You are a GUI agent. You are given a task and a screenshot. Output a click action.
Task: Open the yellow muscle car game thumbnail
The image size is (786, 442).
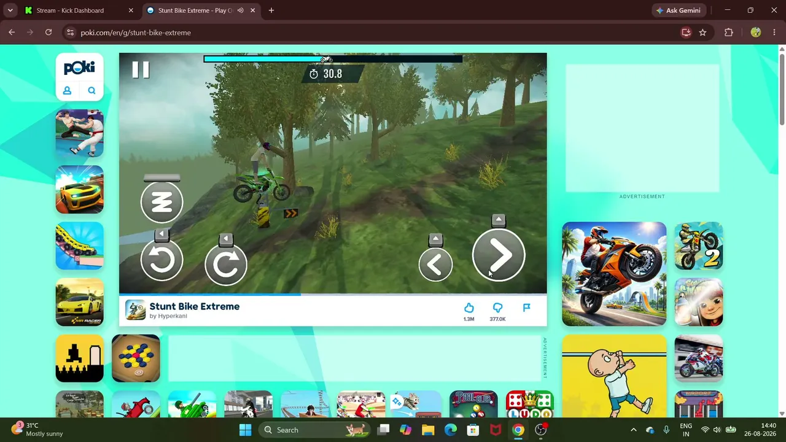(x=80, y=190)
